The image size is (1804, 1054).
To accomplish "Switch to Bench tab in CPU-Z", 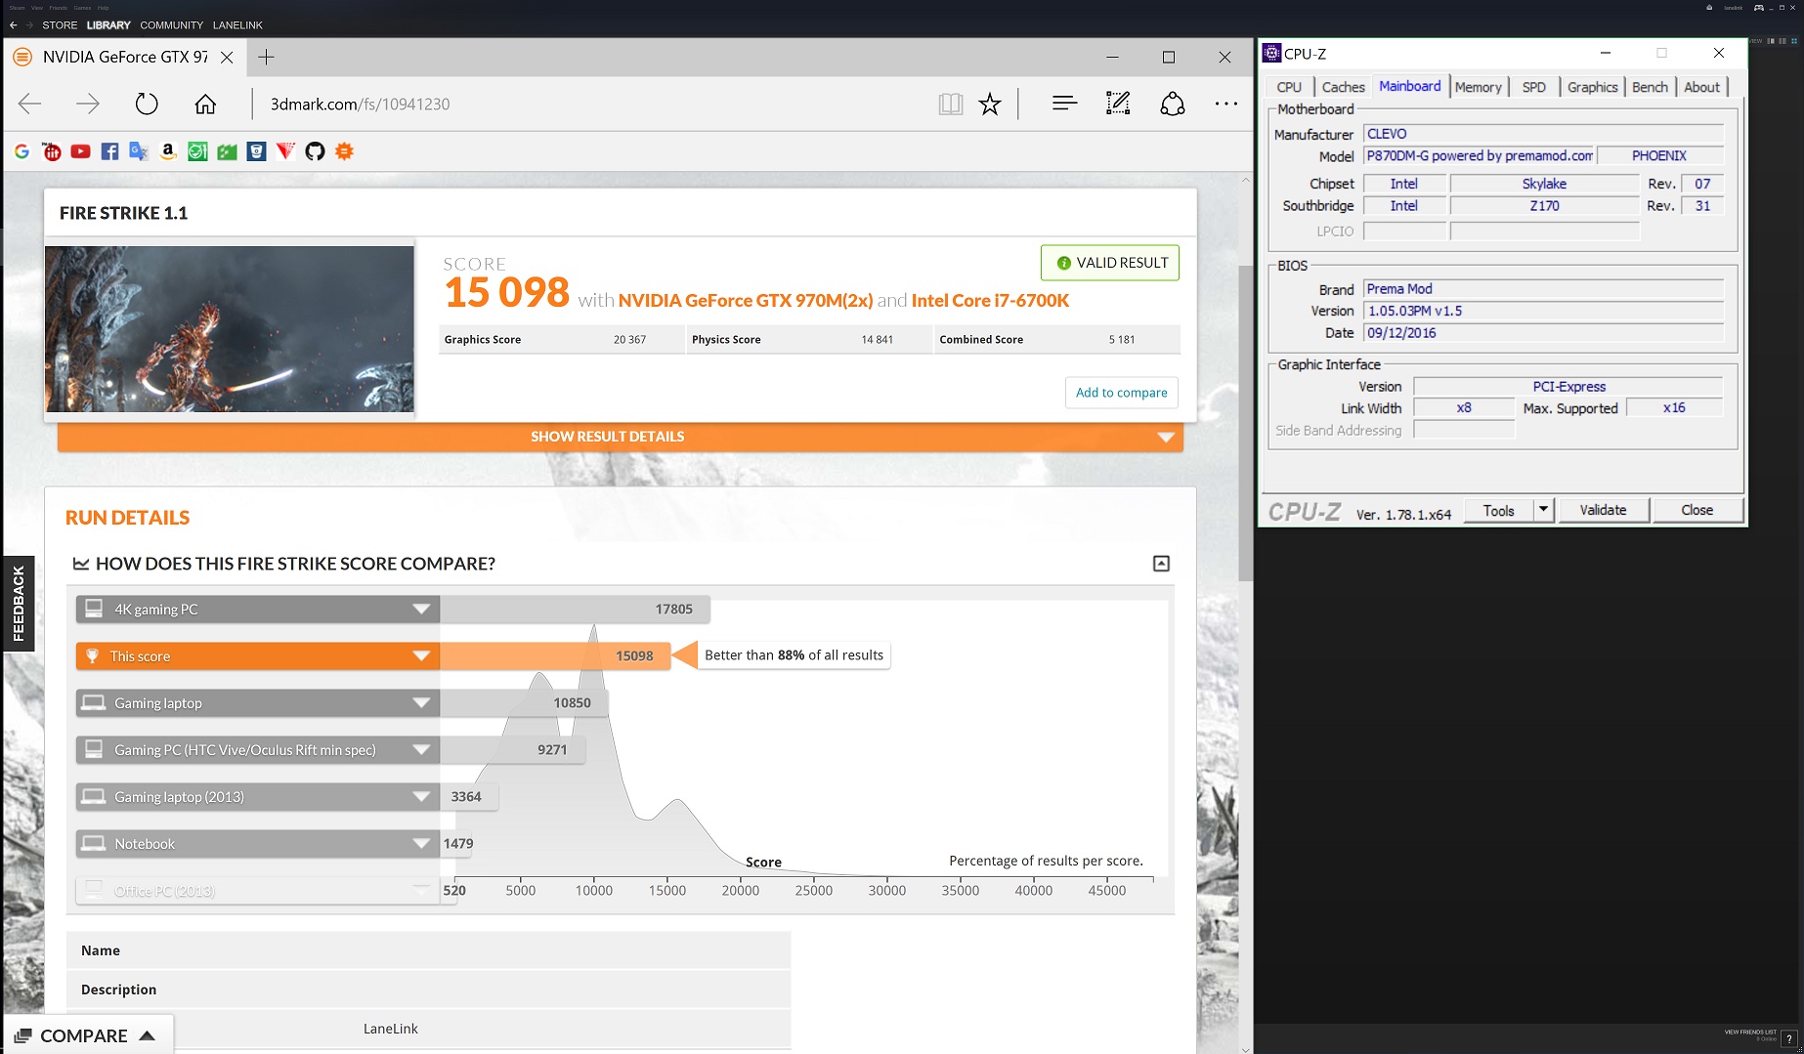I will pos(1650,87).
